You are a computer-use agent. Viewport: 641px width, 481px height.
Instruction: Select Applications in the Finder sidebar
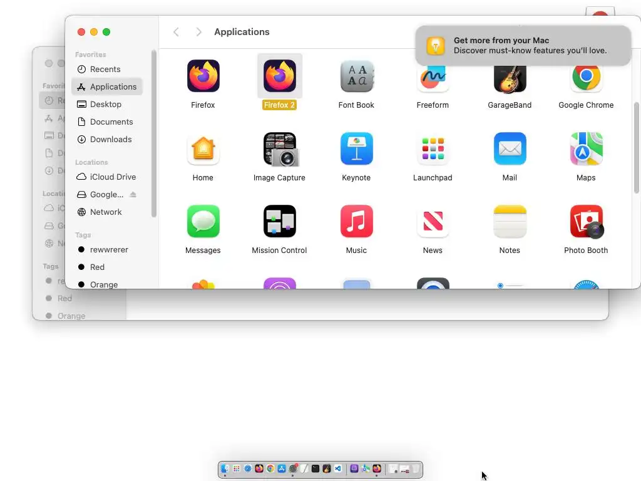[107, 86]
